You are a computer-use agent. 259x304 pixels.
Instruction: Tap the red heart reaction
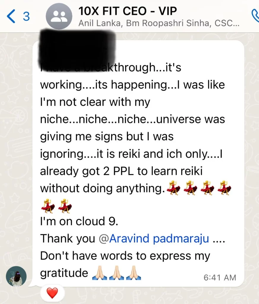coord(52,293)
